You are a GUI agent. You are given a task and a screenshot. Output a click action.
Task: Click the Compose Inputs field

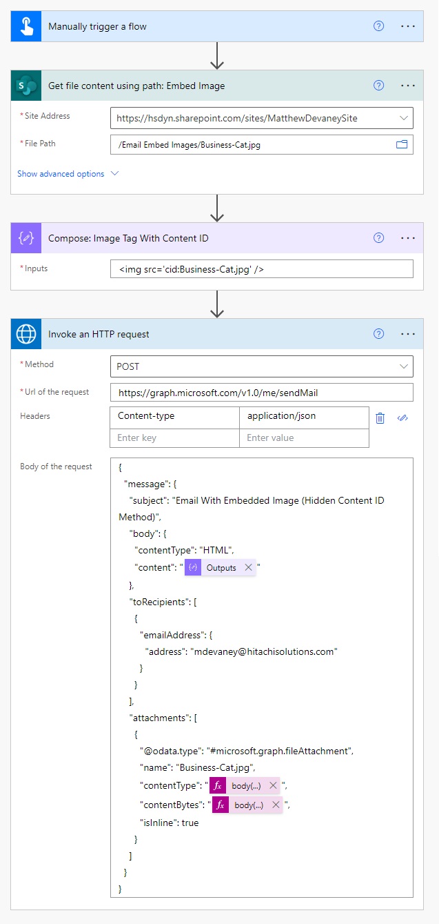point(262,268)
